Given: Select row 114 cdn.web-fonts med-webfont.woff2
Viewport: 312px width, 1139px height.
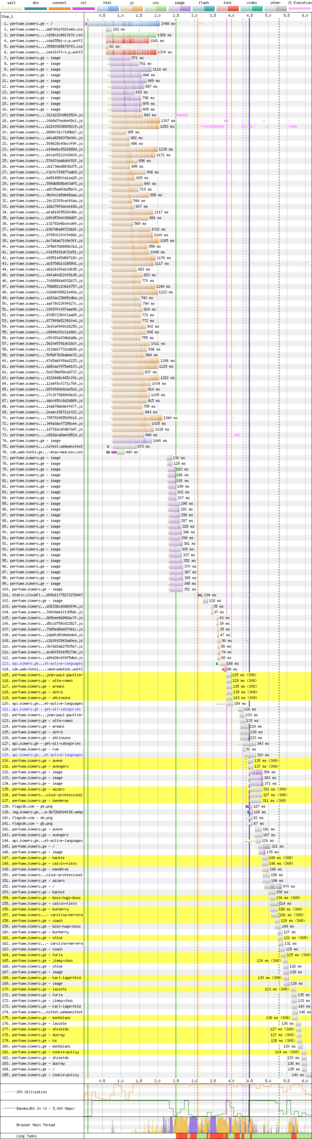Looking at the screenshot, I should [x=42, y=669].
